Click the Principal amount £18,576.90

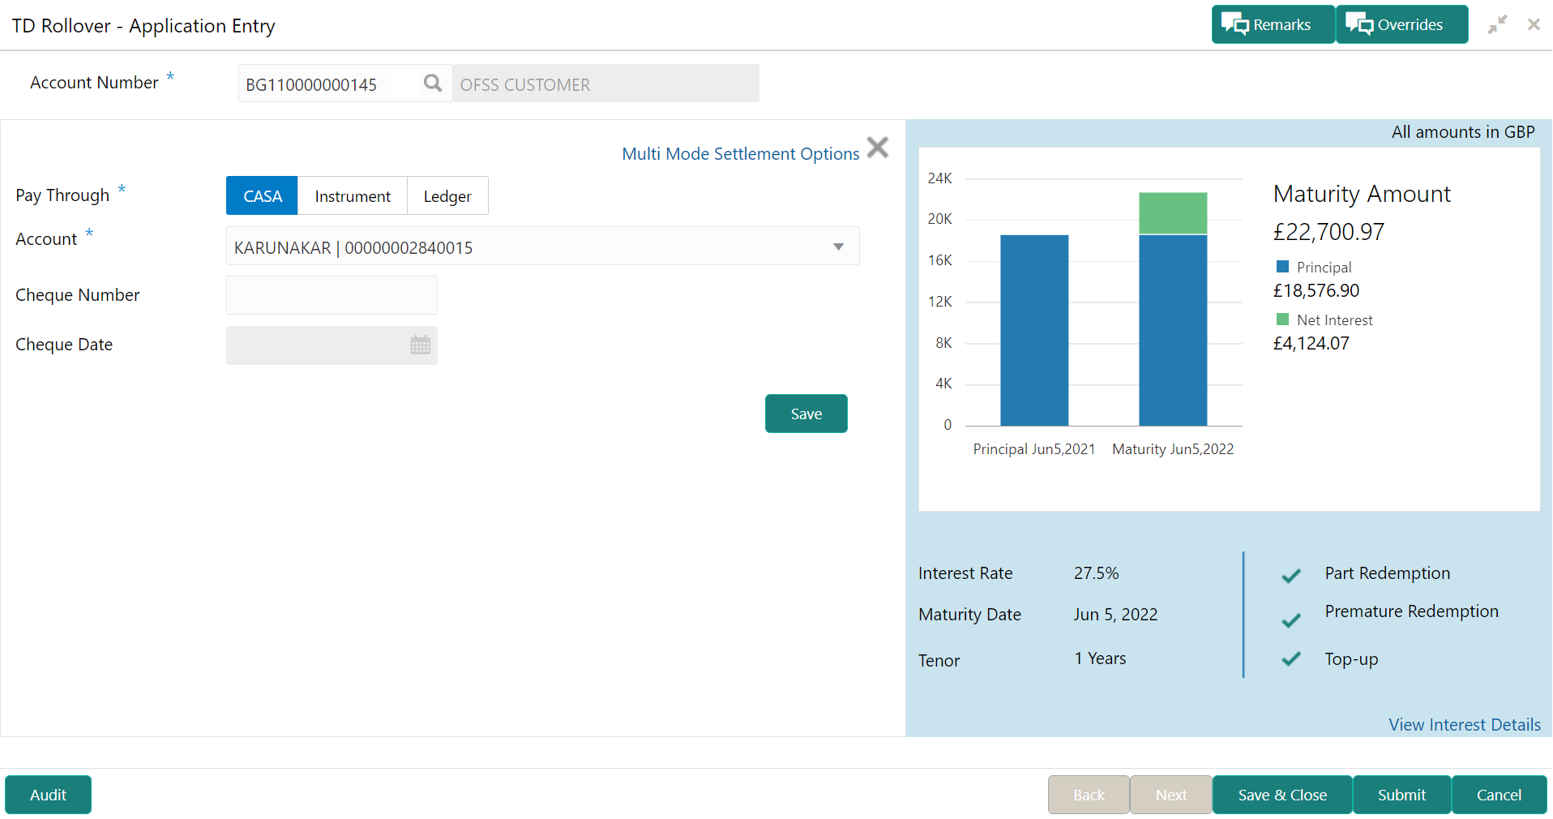1316,290
